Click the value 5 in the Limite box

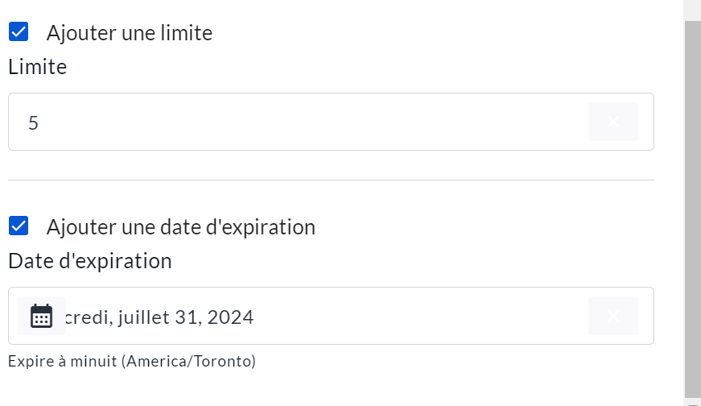(x=33, y=122)
